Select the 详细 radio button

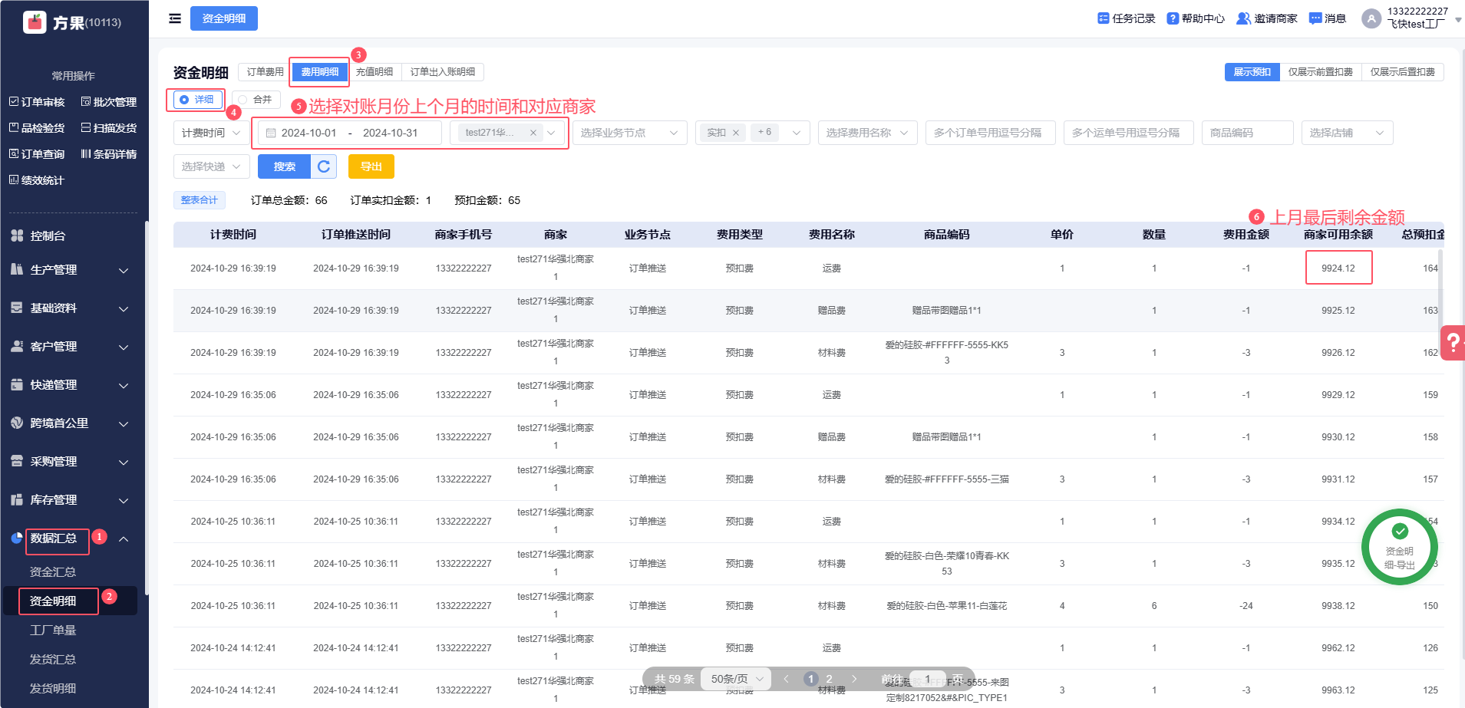click(185, 100)
